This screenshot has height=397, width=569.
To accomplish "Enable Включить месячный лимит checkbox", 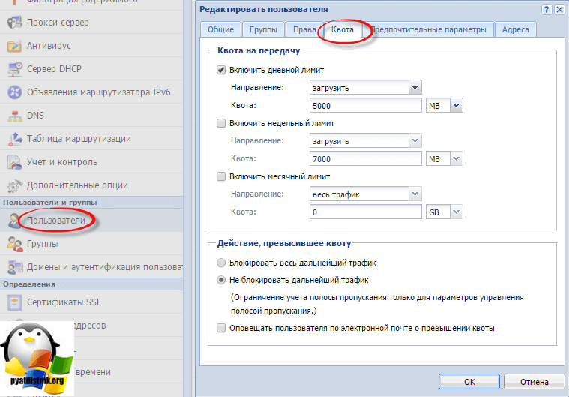I will click(221, 176).
